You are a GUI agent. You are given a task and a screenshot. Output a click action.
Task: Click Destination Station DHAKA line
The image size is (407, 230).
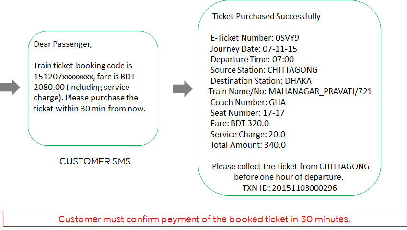point(261,81)
